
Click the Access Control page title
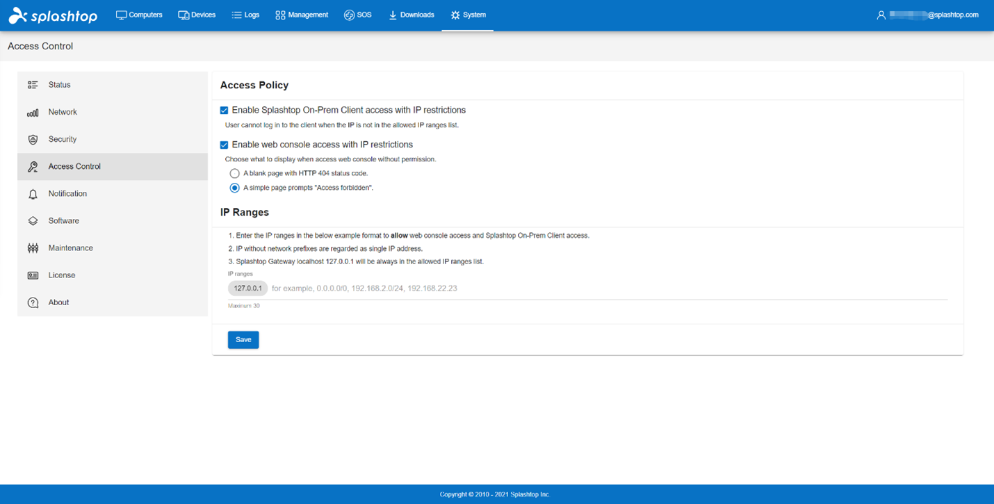point(40,46)
